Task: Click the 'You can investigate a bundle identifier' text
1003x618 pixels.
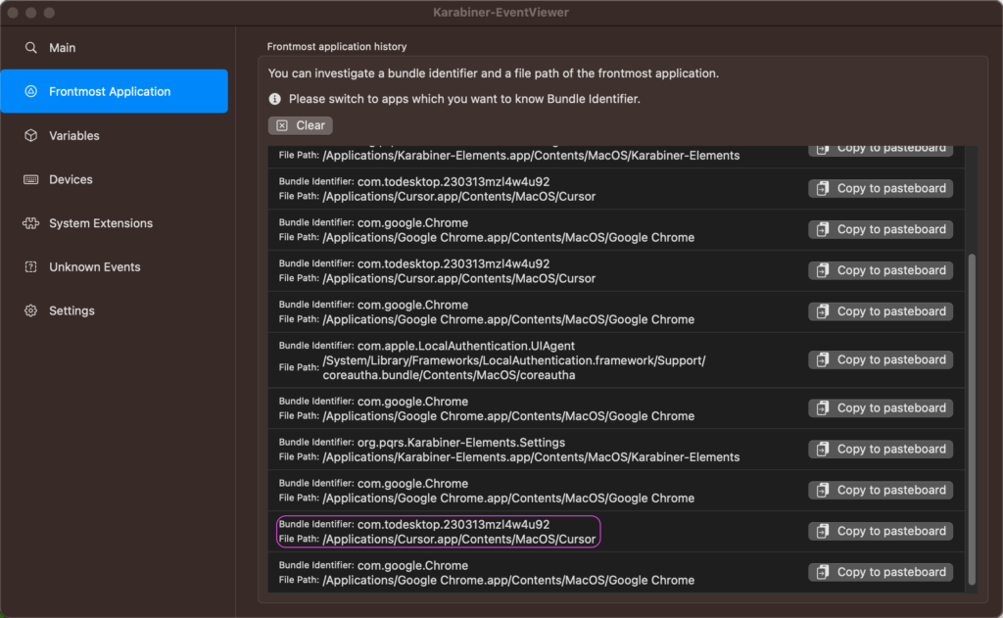Action: (x=494, y=73)
